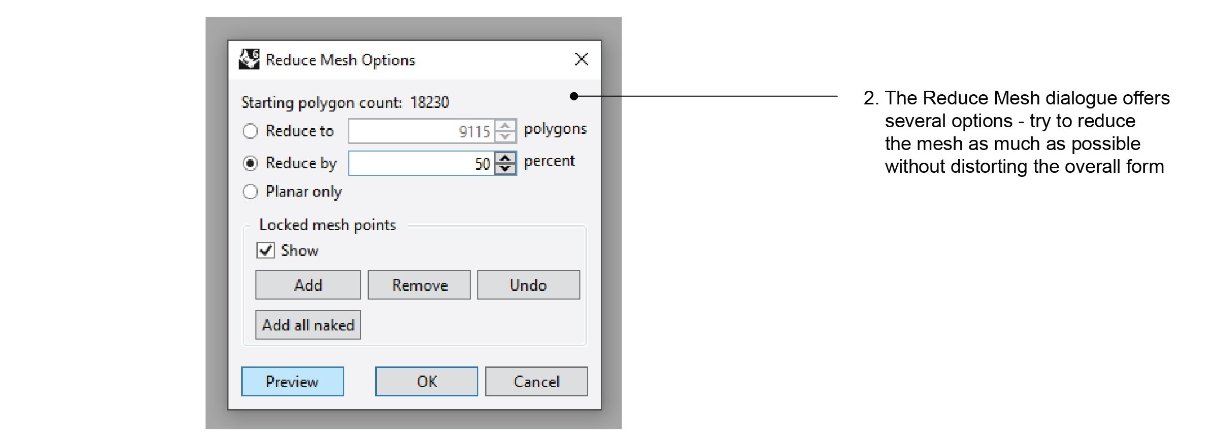Image resolution: width=1209 pixels, height=444 pixels.
Task: Decrease the Reduce by percent value
Action: point(505,169)
